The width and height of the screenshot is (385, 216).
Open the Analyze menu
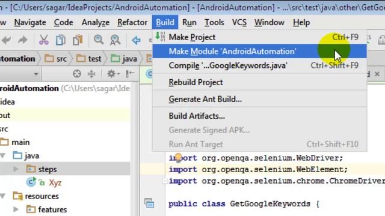click(x=95, y=23)
